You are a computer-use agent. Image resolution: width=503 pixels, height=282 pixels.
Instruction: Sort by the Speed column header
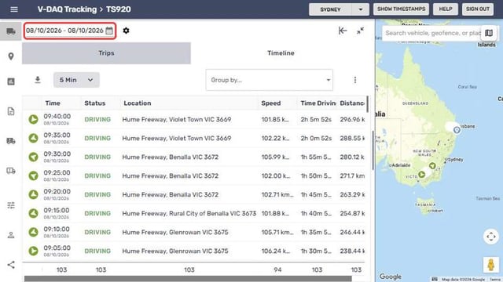pos(271,103)
